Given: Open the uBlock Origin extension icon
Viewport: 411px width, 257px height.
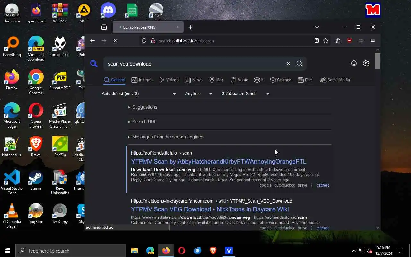Looking at the screenshot, I should click(350, 40).
